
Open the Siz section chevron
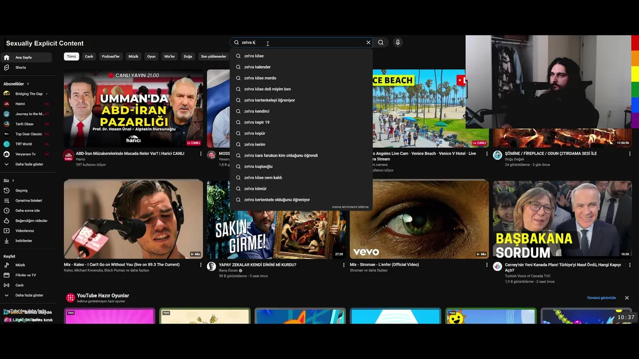tap(13, 180)
